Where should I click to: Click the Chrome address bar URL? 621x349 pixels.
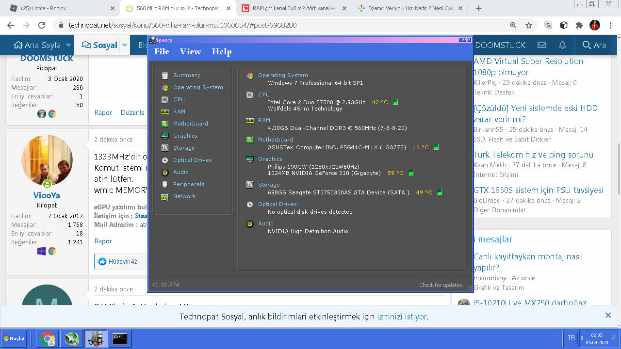coord(182,25)
